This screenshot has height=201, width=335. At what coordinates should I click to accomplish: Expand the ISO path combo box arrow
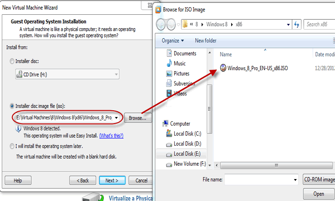(116, 117)
